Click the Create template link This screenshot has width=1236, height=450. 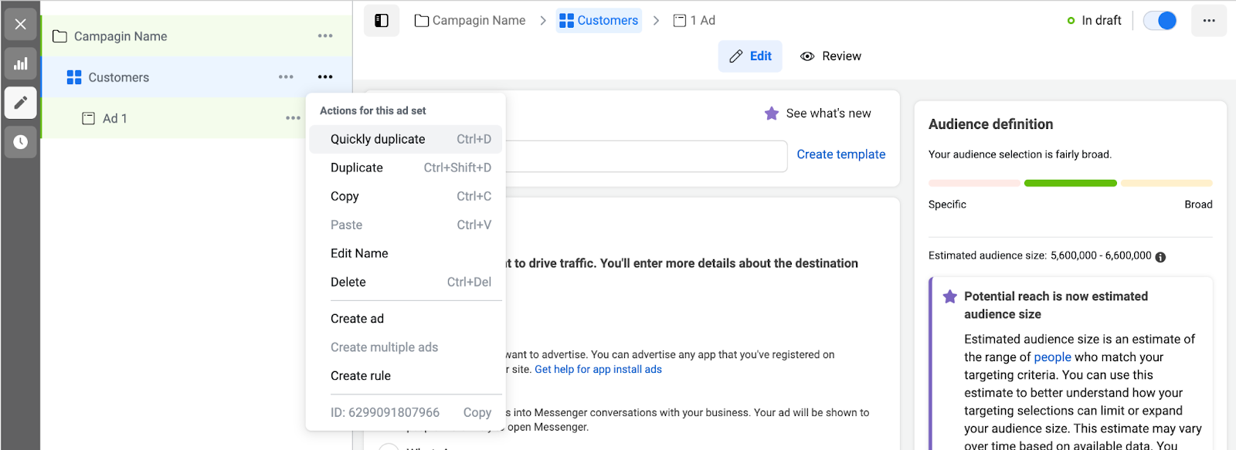(840, 154)
